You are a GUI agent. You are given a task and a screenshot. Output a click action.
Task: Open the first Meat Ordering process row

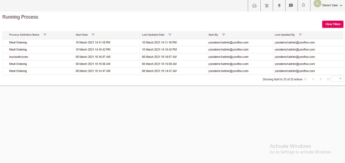18,42
